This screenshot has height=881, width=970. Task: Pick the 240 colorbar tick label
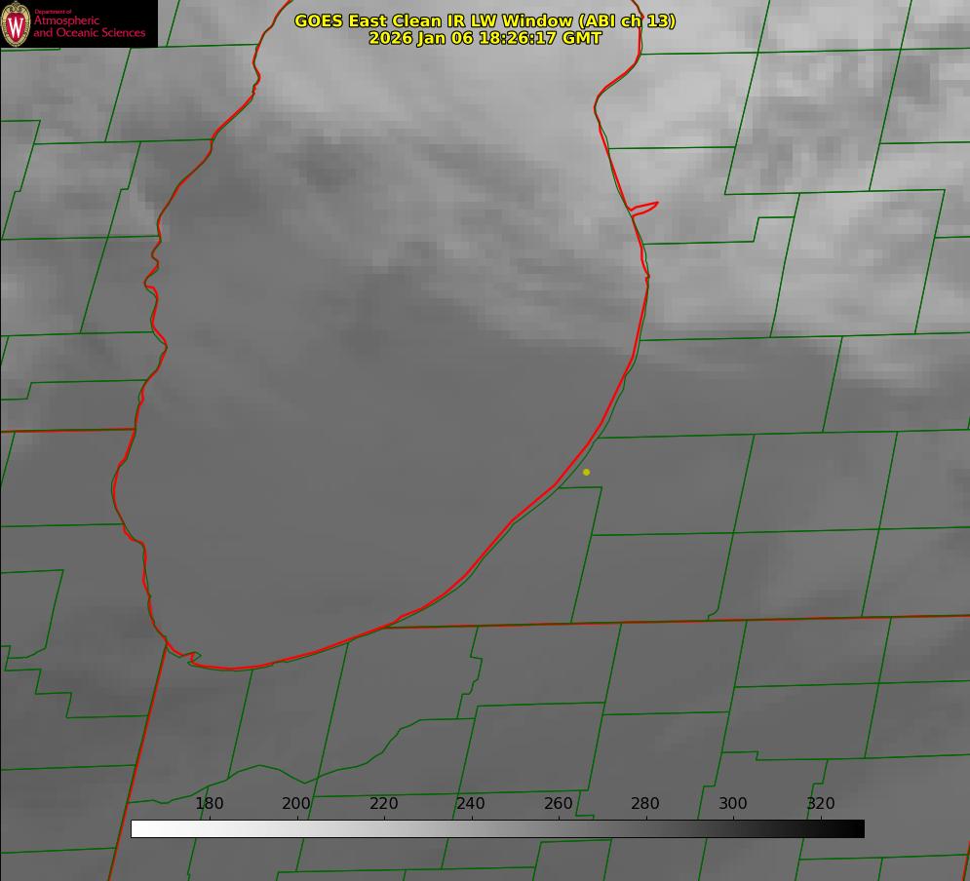(471, 804)
